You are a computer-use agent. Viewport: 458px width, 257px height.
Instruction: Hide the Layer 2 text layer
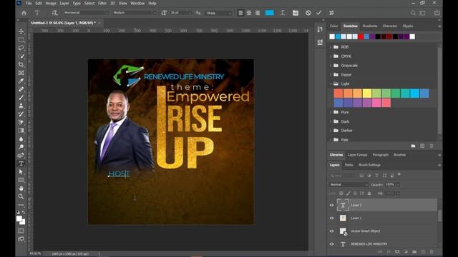(332, 205)
